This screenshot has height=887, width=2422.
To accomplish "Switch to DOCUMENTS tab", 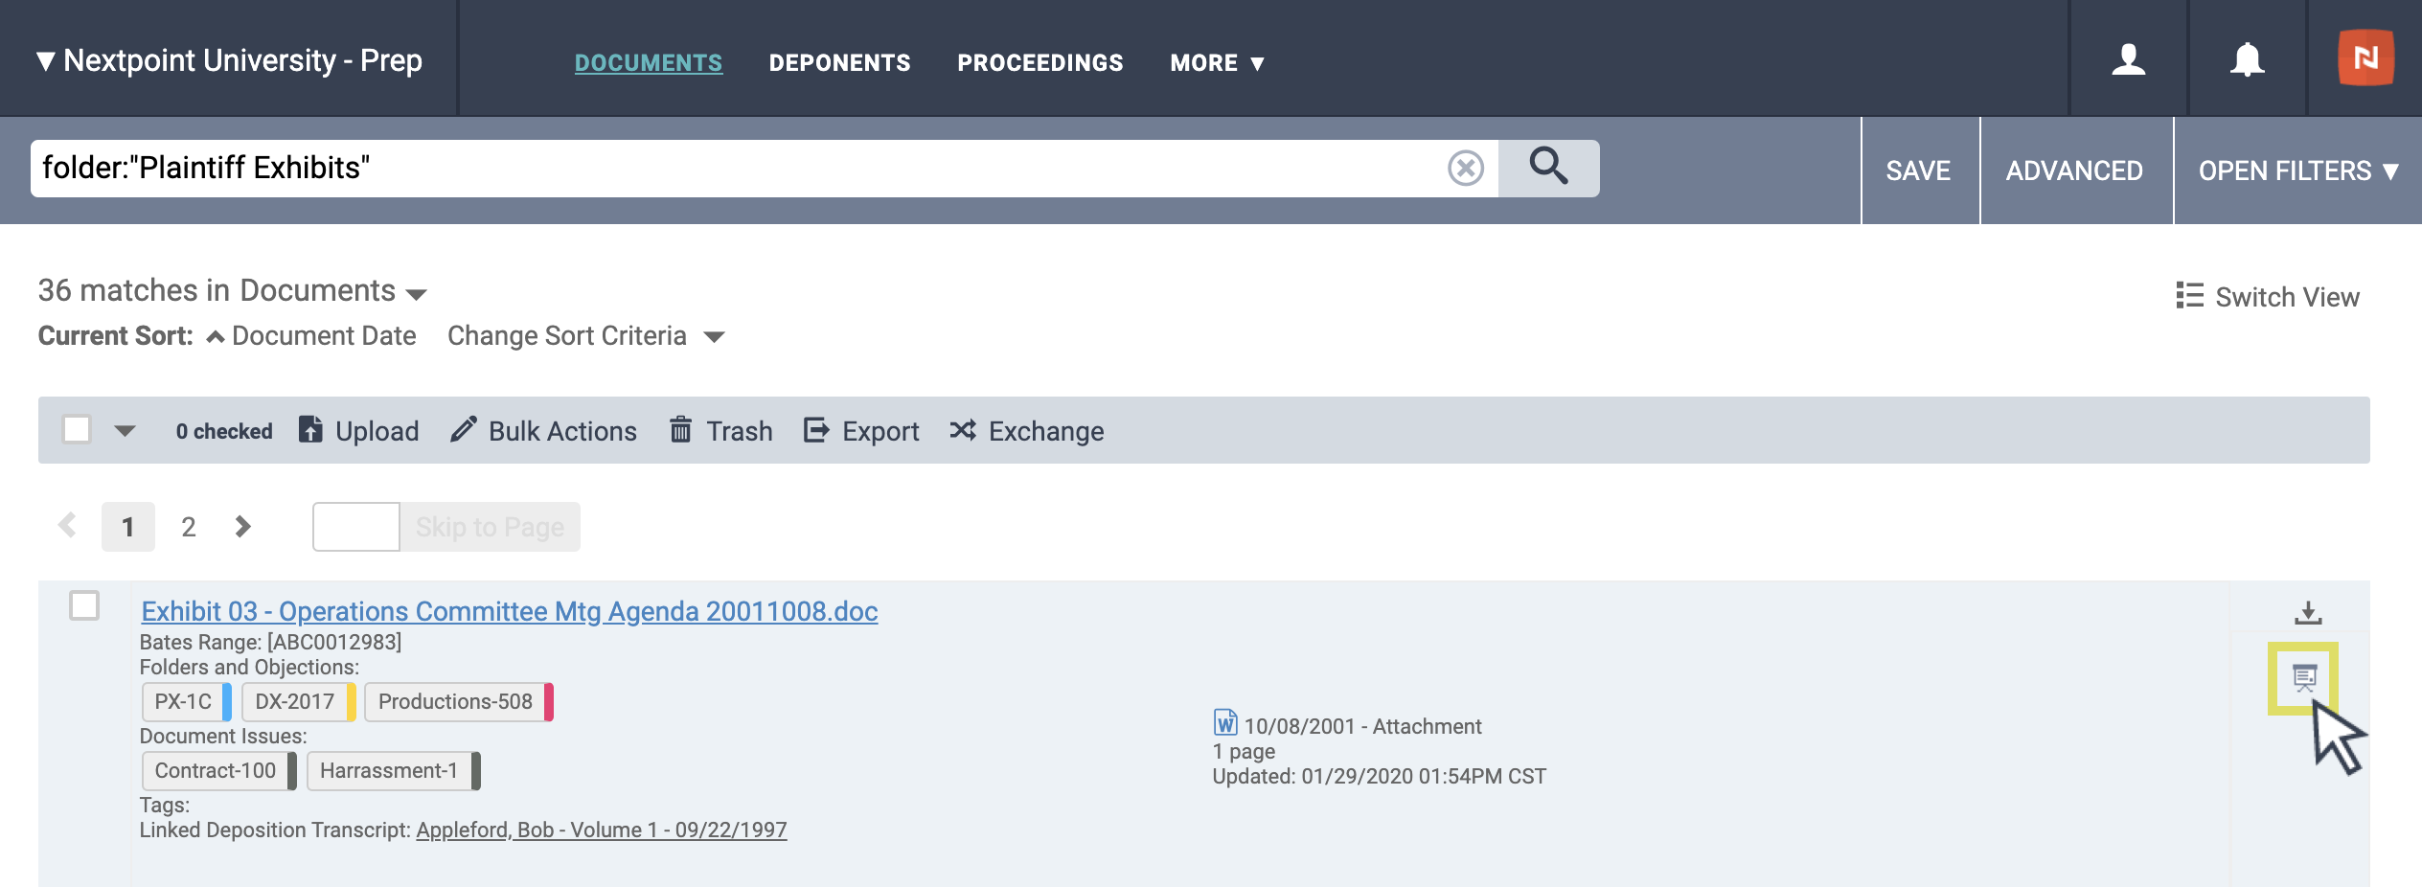I will [x=649, y=63].
